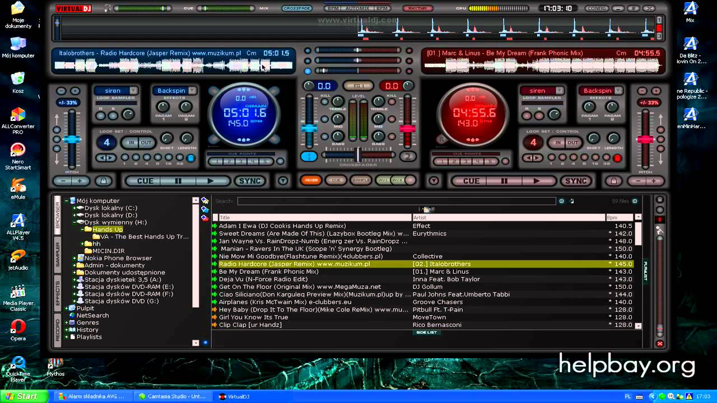Set loop OUT on left deck
This screenshot has height=403, width=717.
click(146, 143)
